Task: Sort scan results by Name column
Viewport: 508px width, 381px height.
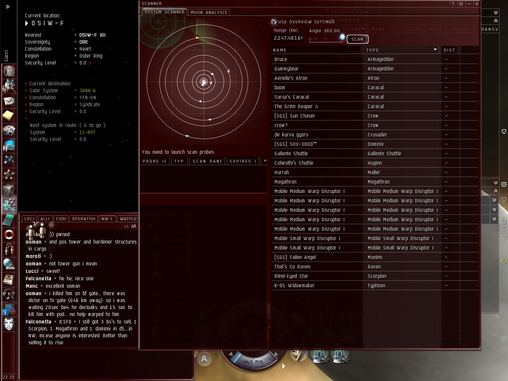Action: 316,50
